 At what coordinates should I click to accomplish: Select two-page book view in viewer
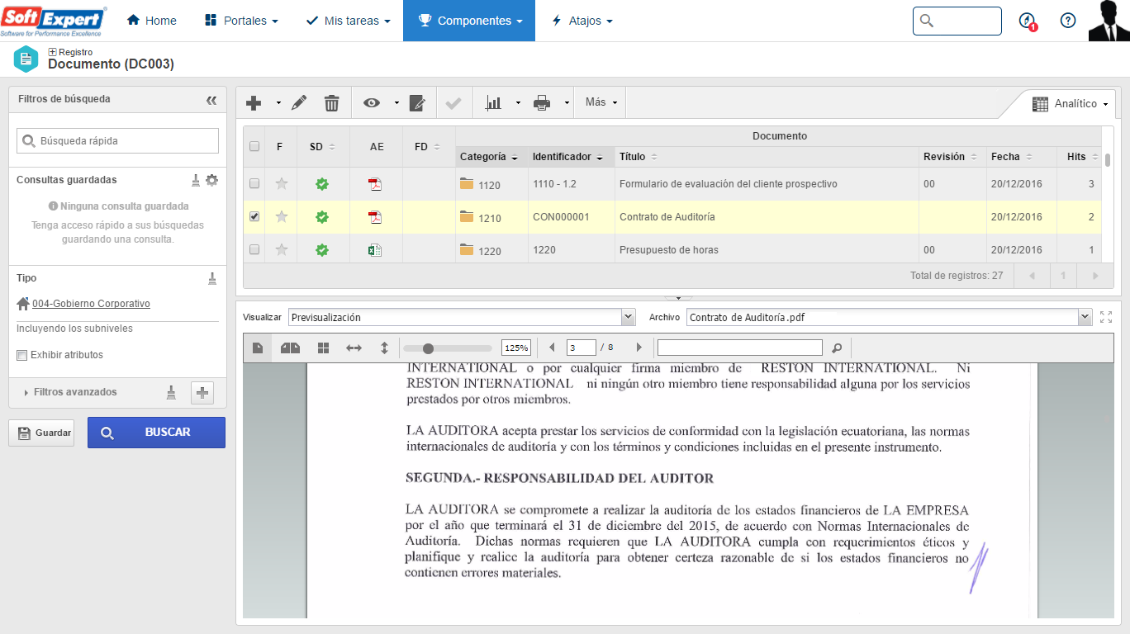[290, 348]
